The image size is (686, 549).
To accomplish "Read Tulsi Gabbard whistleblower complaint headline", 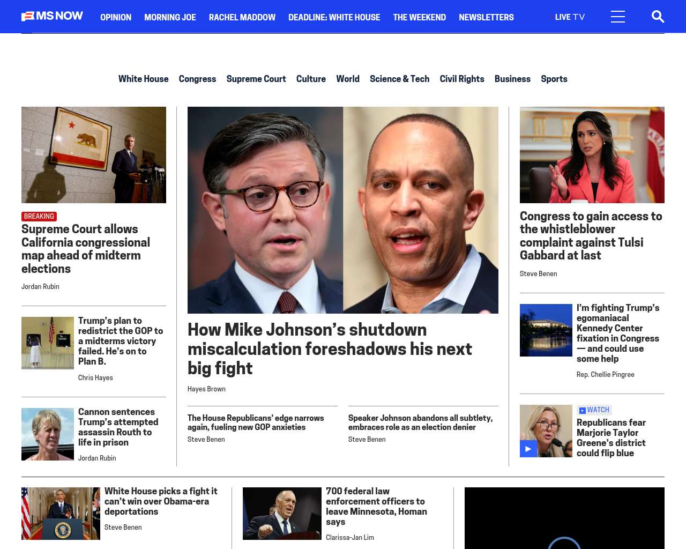I will (591, 236).
